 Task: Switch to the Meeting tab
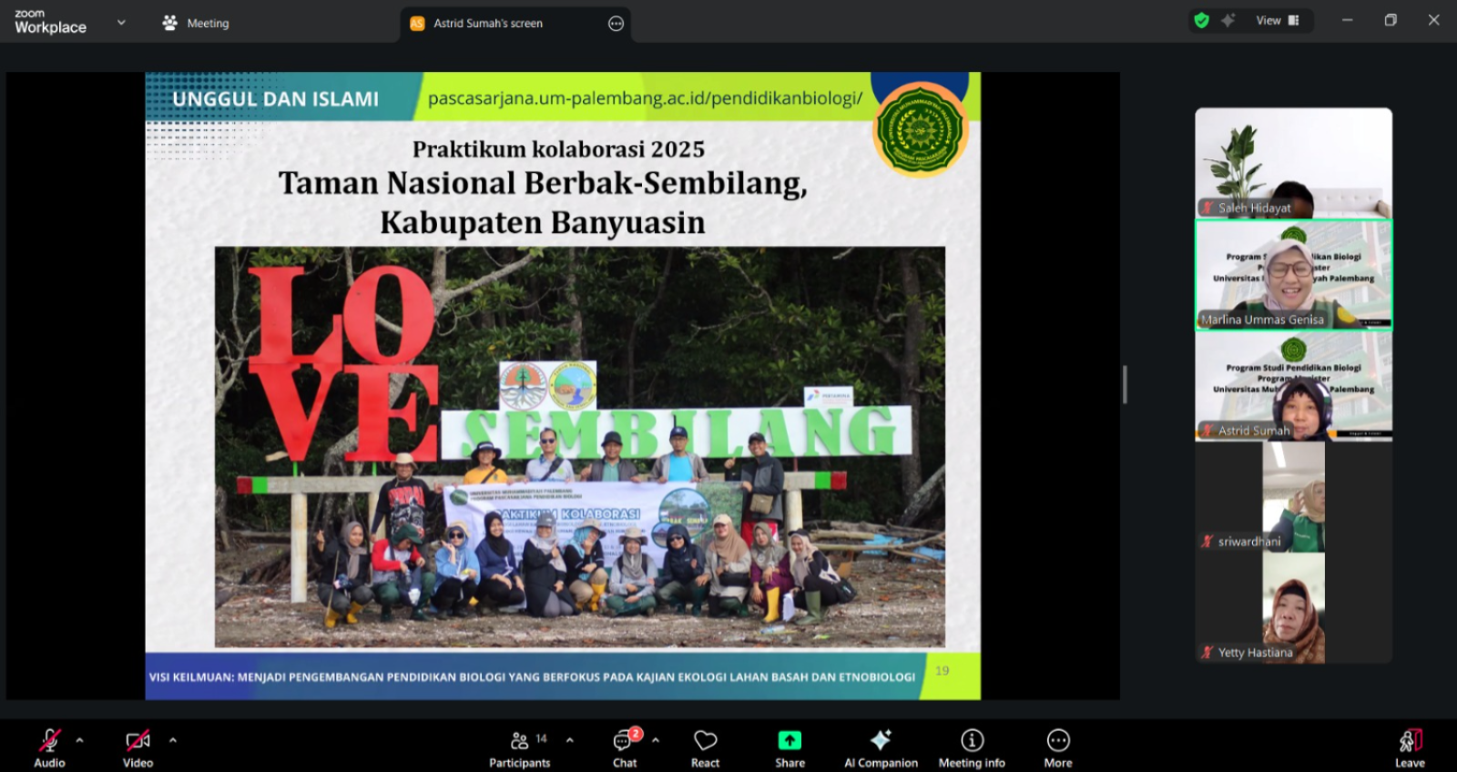196,24
